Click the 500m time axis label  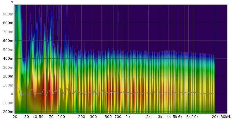[8, 50]
